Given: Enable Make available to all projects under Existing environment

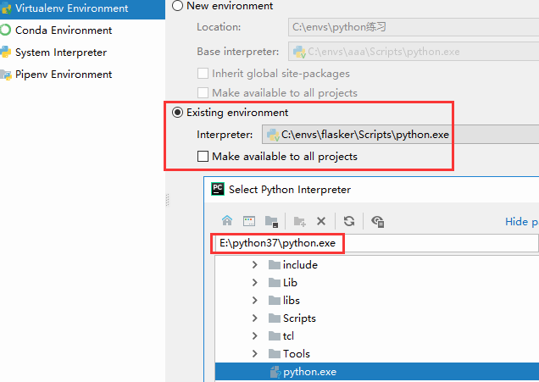Looking at the screenshot, I should pyautogui.click(x=203, y=157).
